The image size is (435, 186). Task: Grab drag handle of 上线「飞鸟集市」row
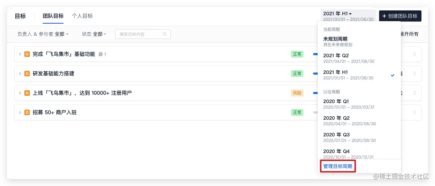414,93
